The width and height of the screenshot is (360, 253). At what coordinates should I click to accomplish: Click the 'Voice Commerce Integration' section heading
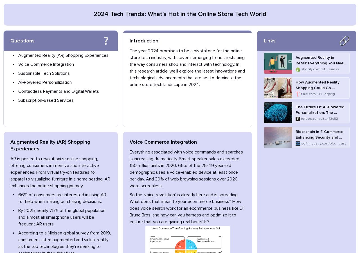[163, 142]
